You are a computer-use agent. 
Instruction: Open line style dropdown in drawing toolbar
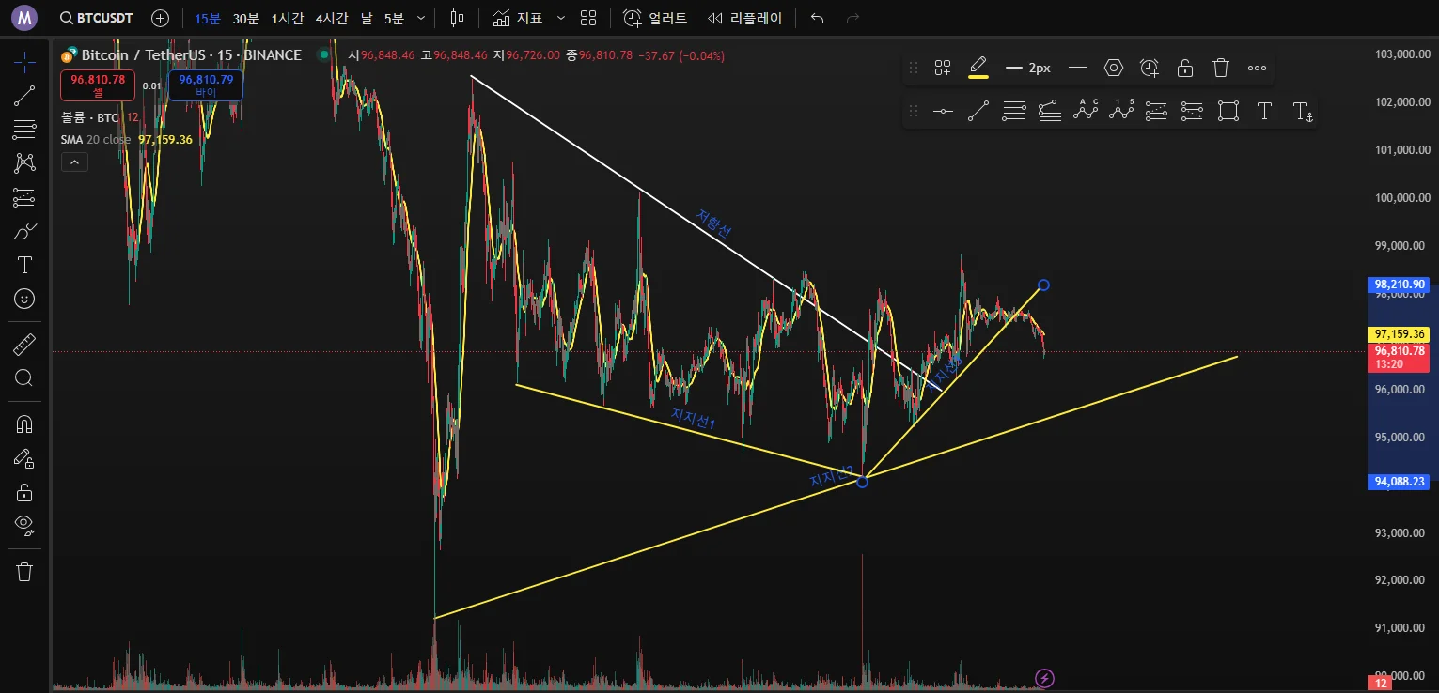(x=1078, y=68)
